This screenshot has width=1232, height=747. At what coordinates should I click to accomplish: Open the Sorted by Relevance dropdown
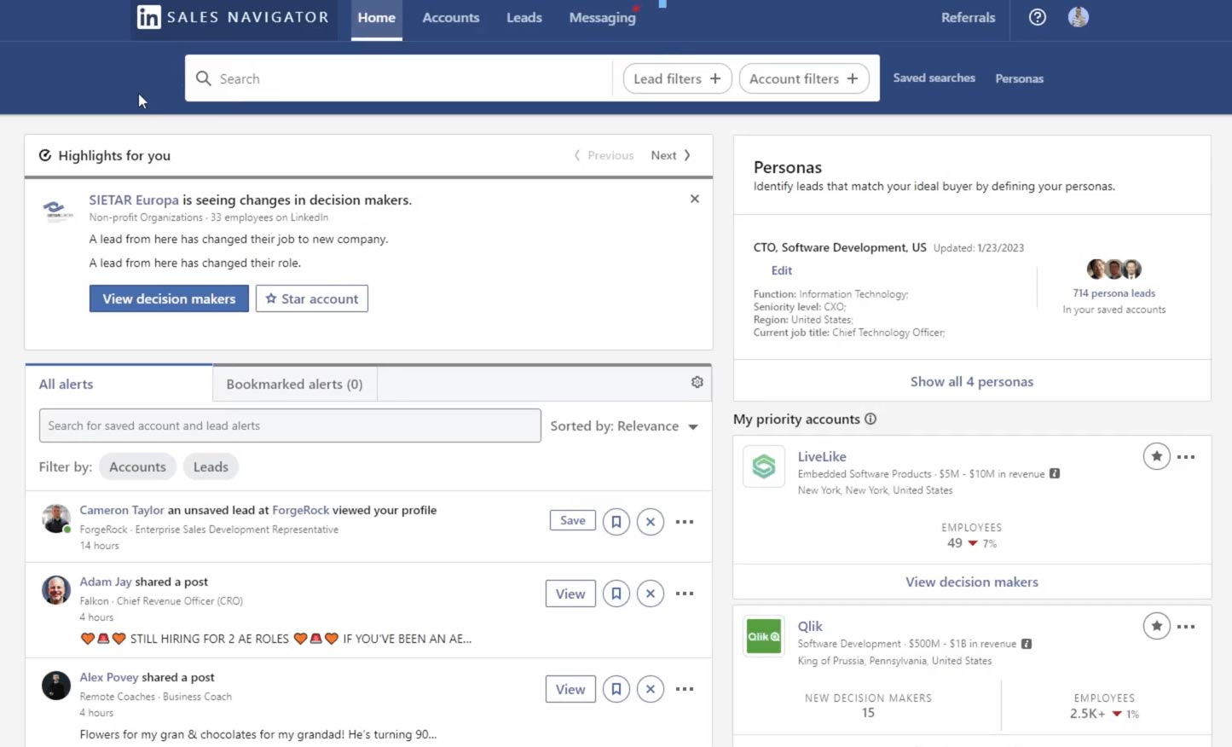(624, 426)
